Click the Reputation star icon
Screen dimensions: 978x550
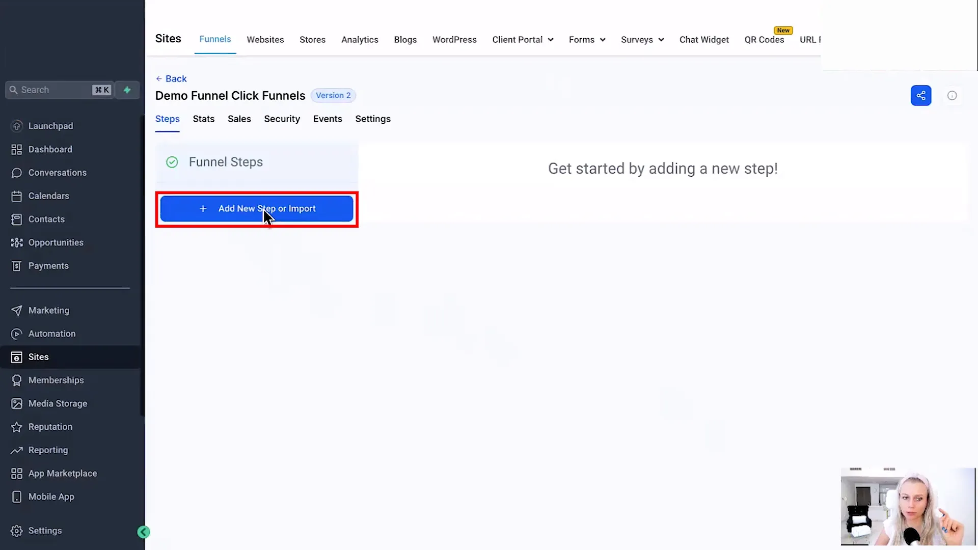tap(17, 427)
